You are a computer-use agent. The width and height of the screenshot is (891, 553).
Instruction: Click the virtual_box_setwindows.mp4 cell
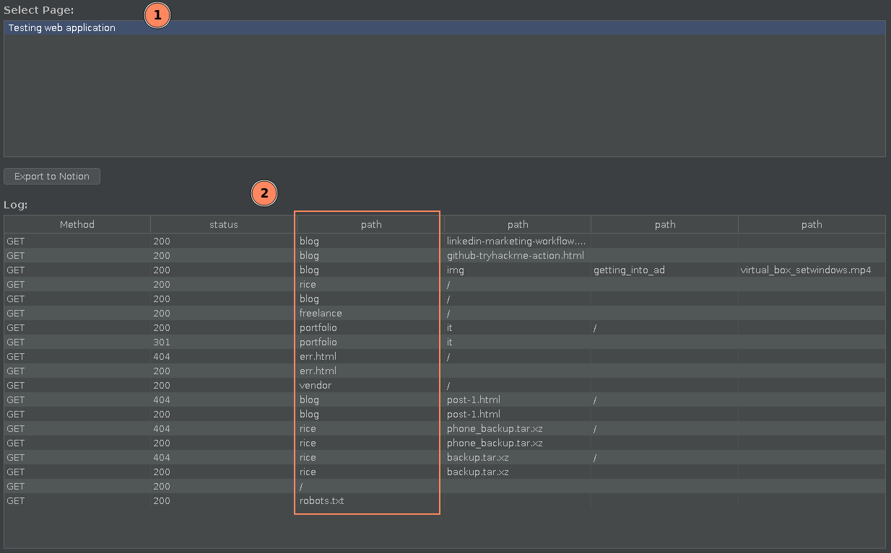coord(805,270)
